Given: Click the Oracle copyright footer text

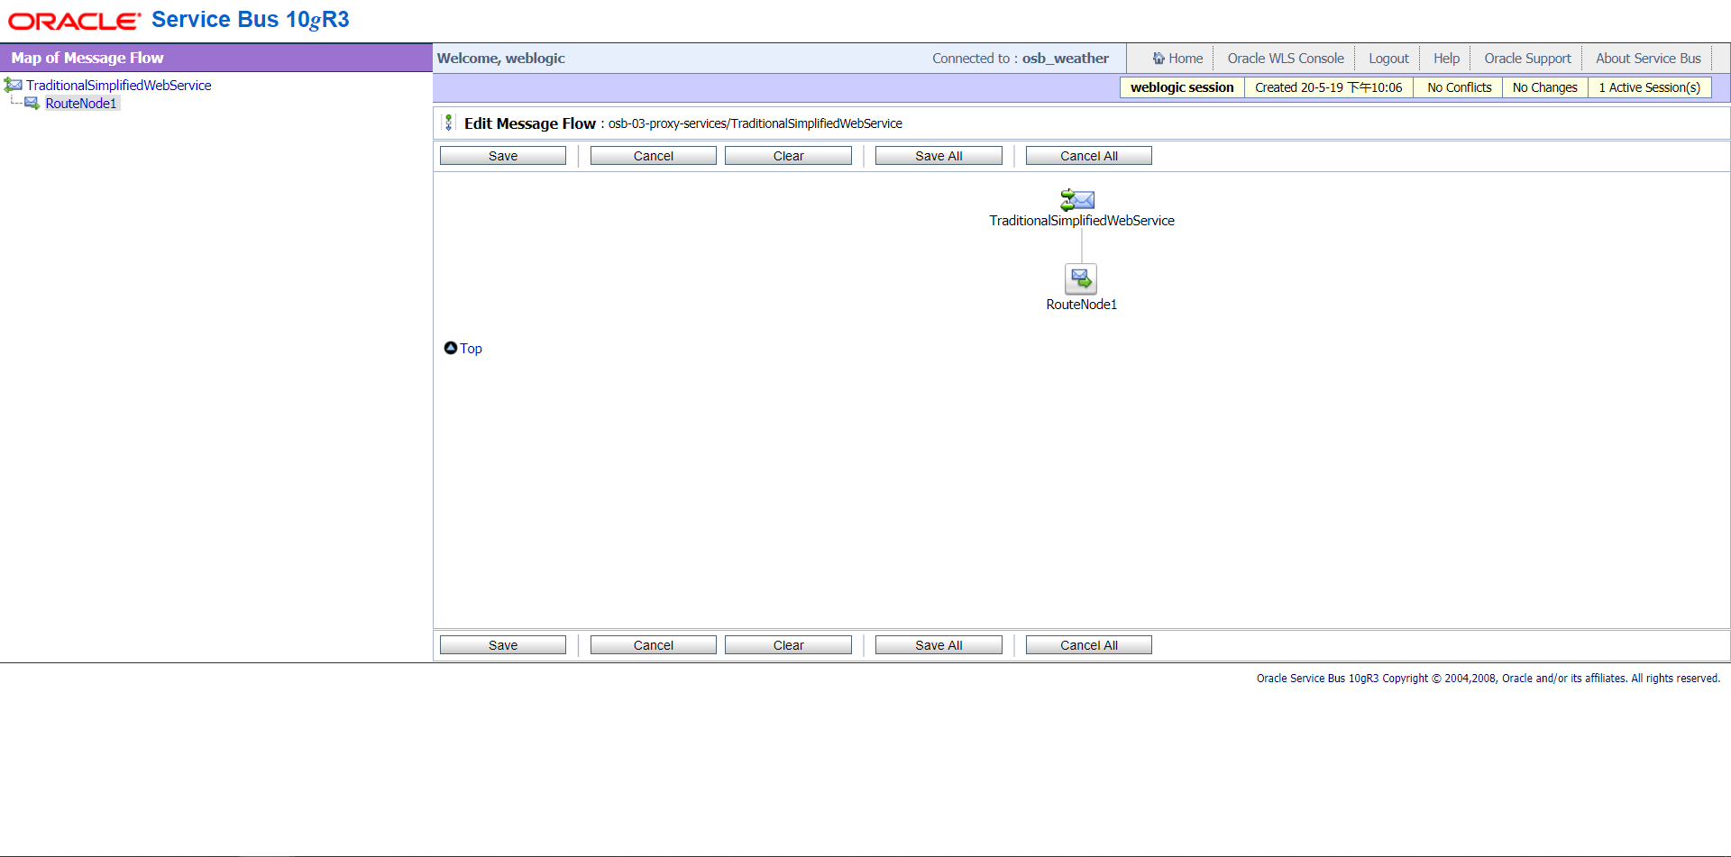Looking at the screenshot, I should (1488, 679).
